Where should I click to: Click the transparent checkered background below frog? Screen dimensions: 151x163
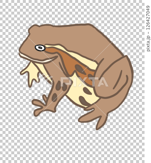72,145
